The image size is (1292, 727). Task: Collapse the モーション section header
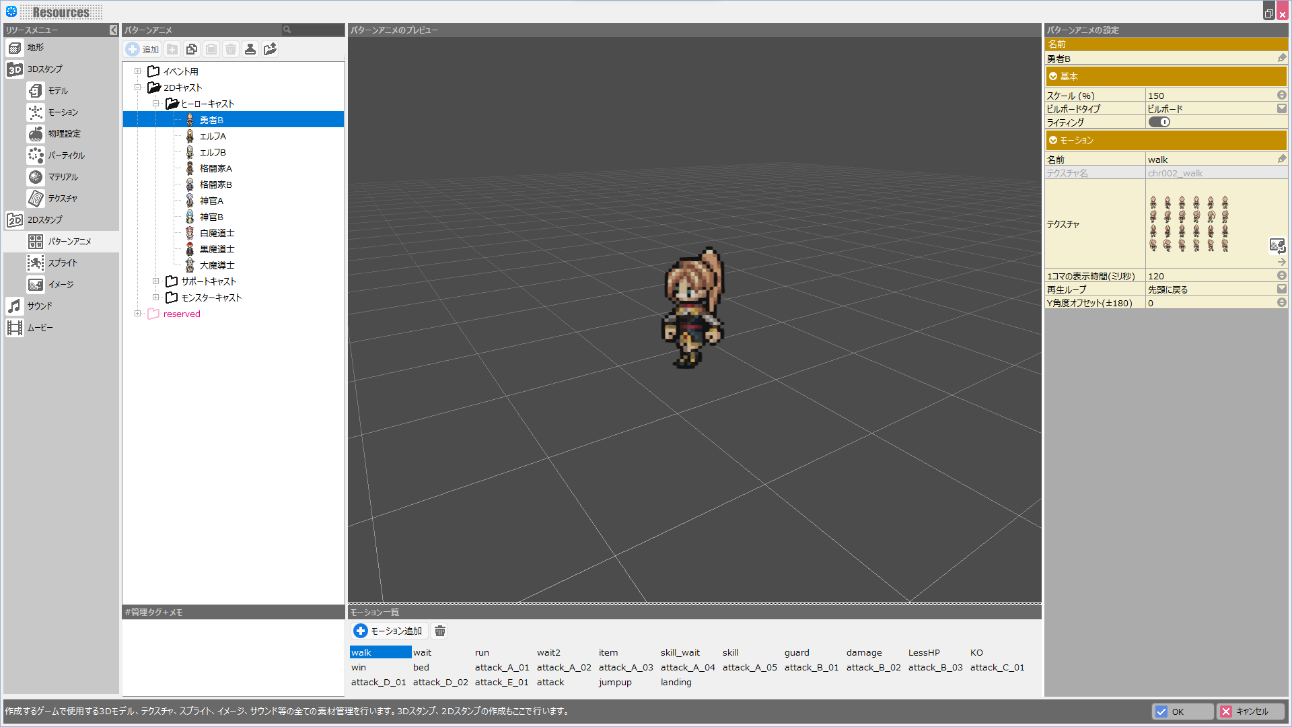1165,140
